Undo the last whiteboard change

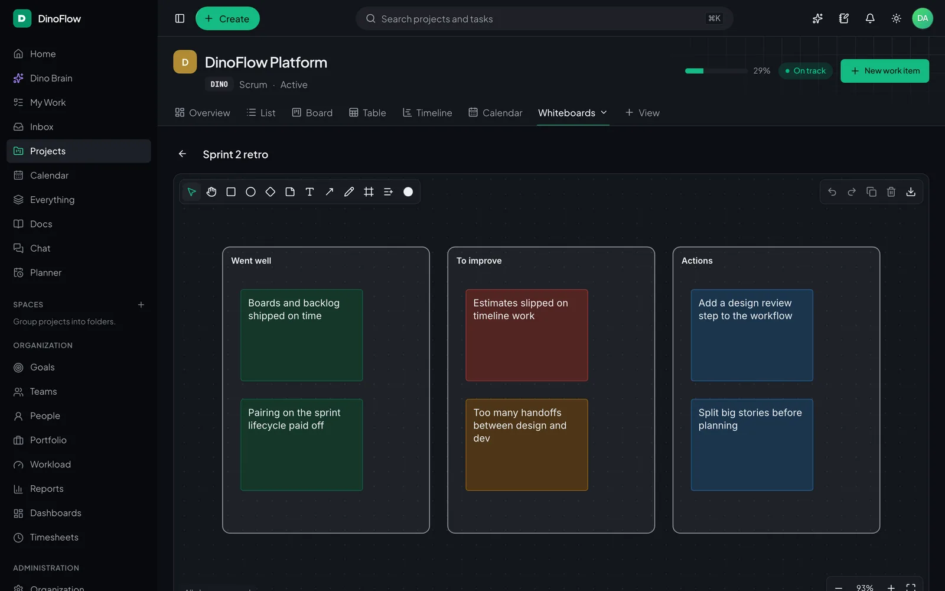tap(832, 191)
